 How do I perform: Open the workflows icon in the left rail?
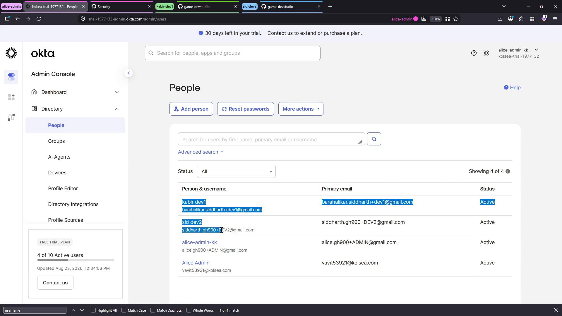click(x=11, y=117)
